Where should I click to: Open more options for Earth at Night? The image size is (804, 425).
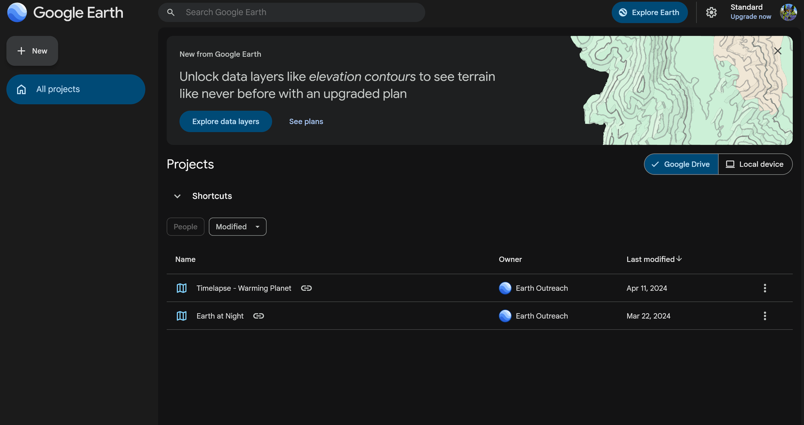[765, 316]
